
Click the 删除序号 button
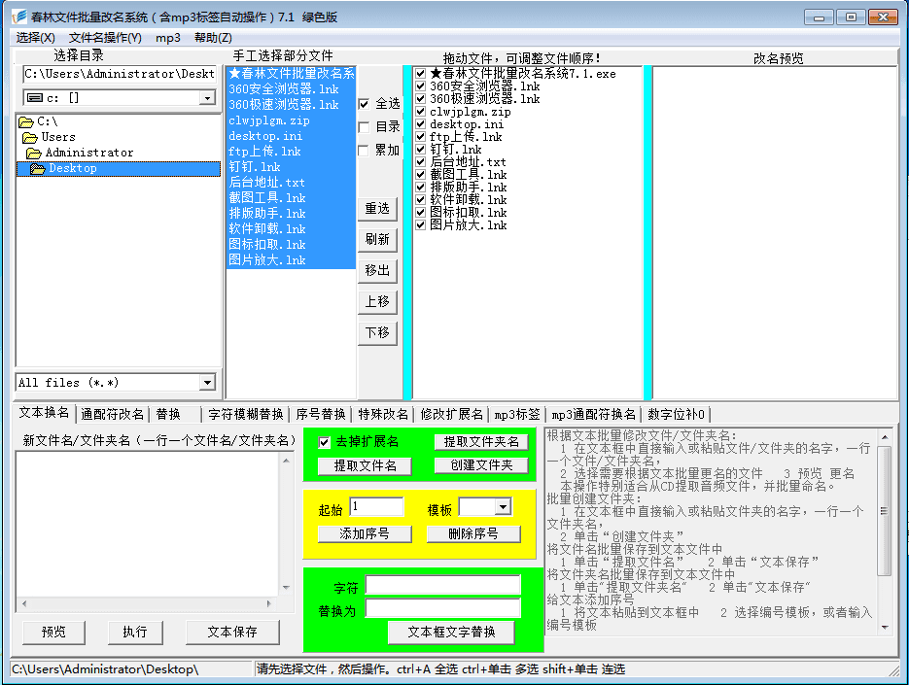pos(473,534)
